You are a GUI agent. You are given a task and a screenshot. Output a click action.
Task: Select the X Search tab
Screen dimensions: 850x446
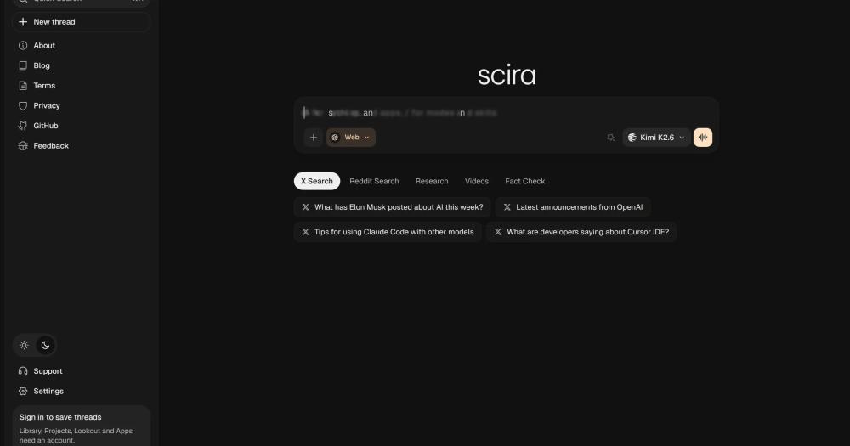pos(317,182)
